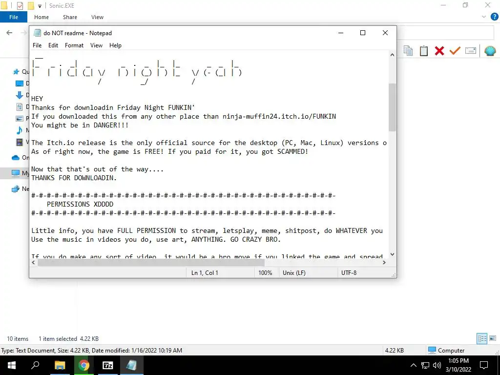Click the Explorer Help question mark icon
Image resolution: width=500 pixels, height=375 pixels.
[x=494, y=17]
